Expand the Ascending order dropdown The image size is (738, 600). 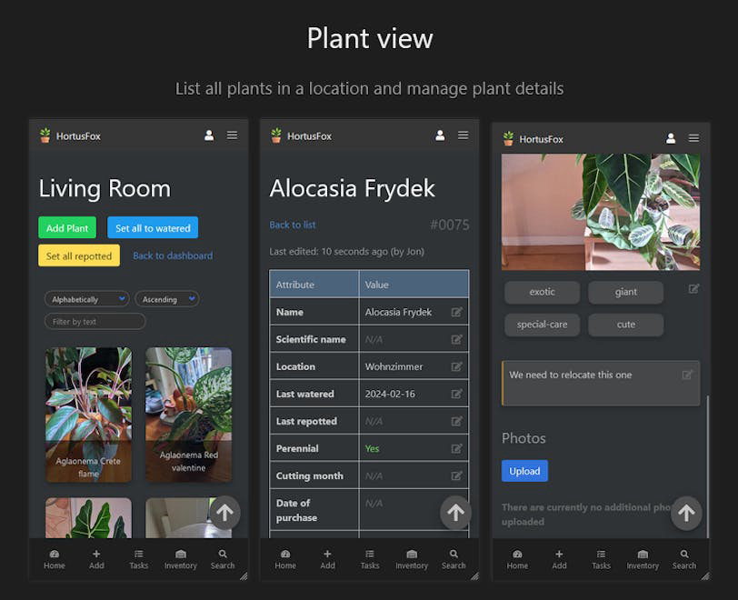(x=166, y=299)
